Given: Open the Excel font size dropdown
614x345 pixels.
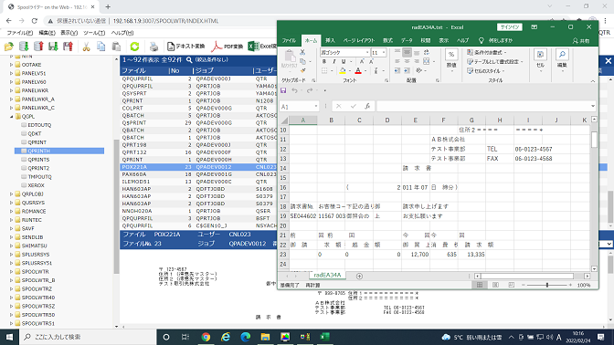Looking at the screenshot, I should 384,52.
